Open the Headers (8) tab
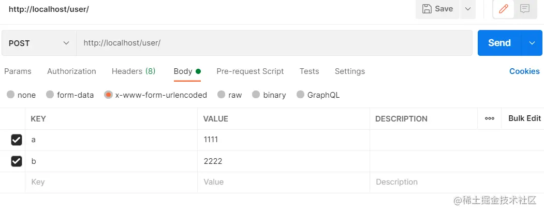This screenshot has width=544, height=213. (x=134, y=71)
